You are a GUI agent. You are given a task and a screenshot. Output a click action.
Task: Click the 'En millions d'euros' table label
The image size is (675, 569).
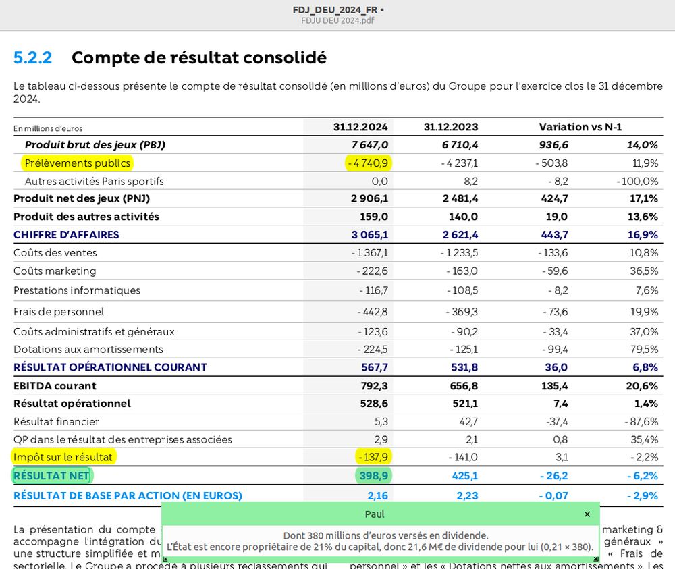point(48,128)
